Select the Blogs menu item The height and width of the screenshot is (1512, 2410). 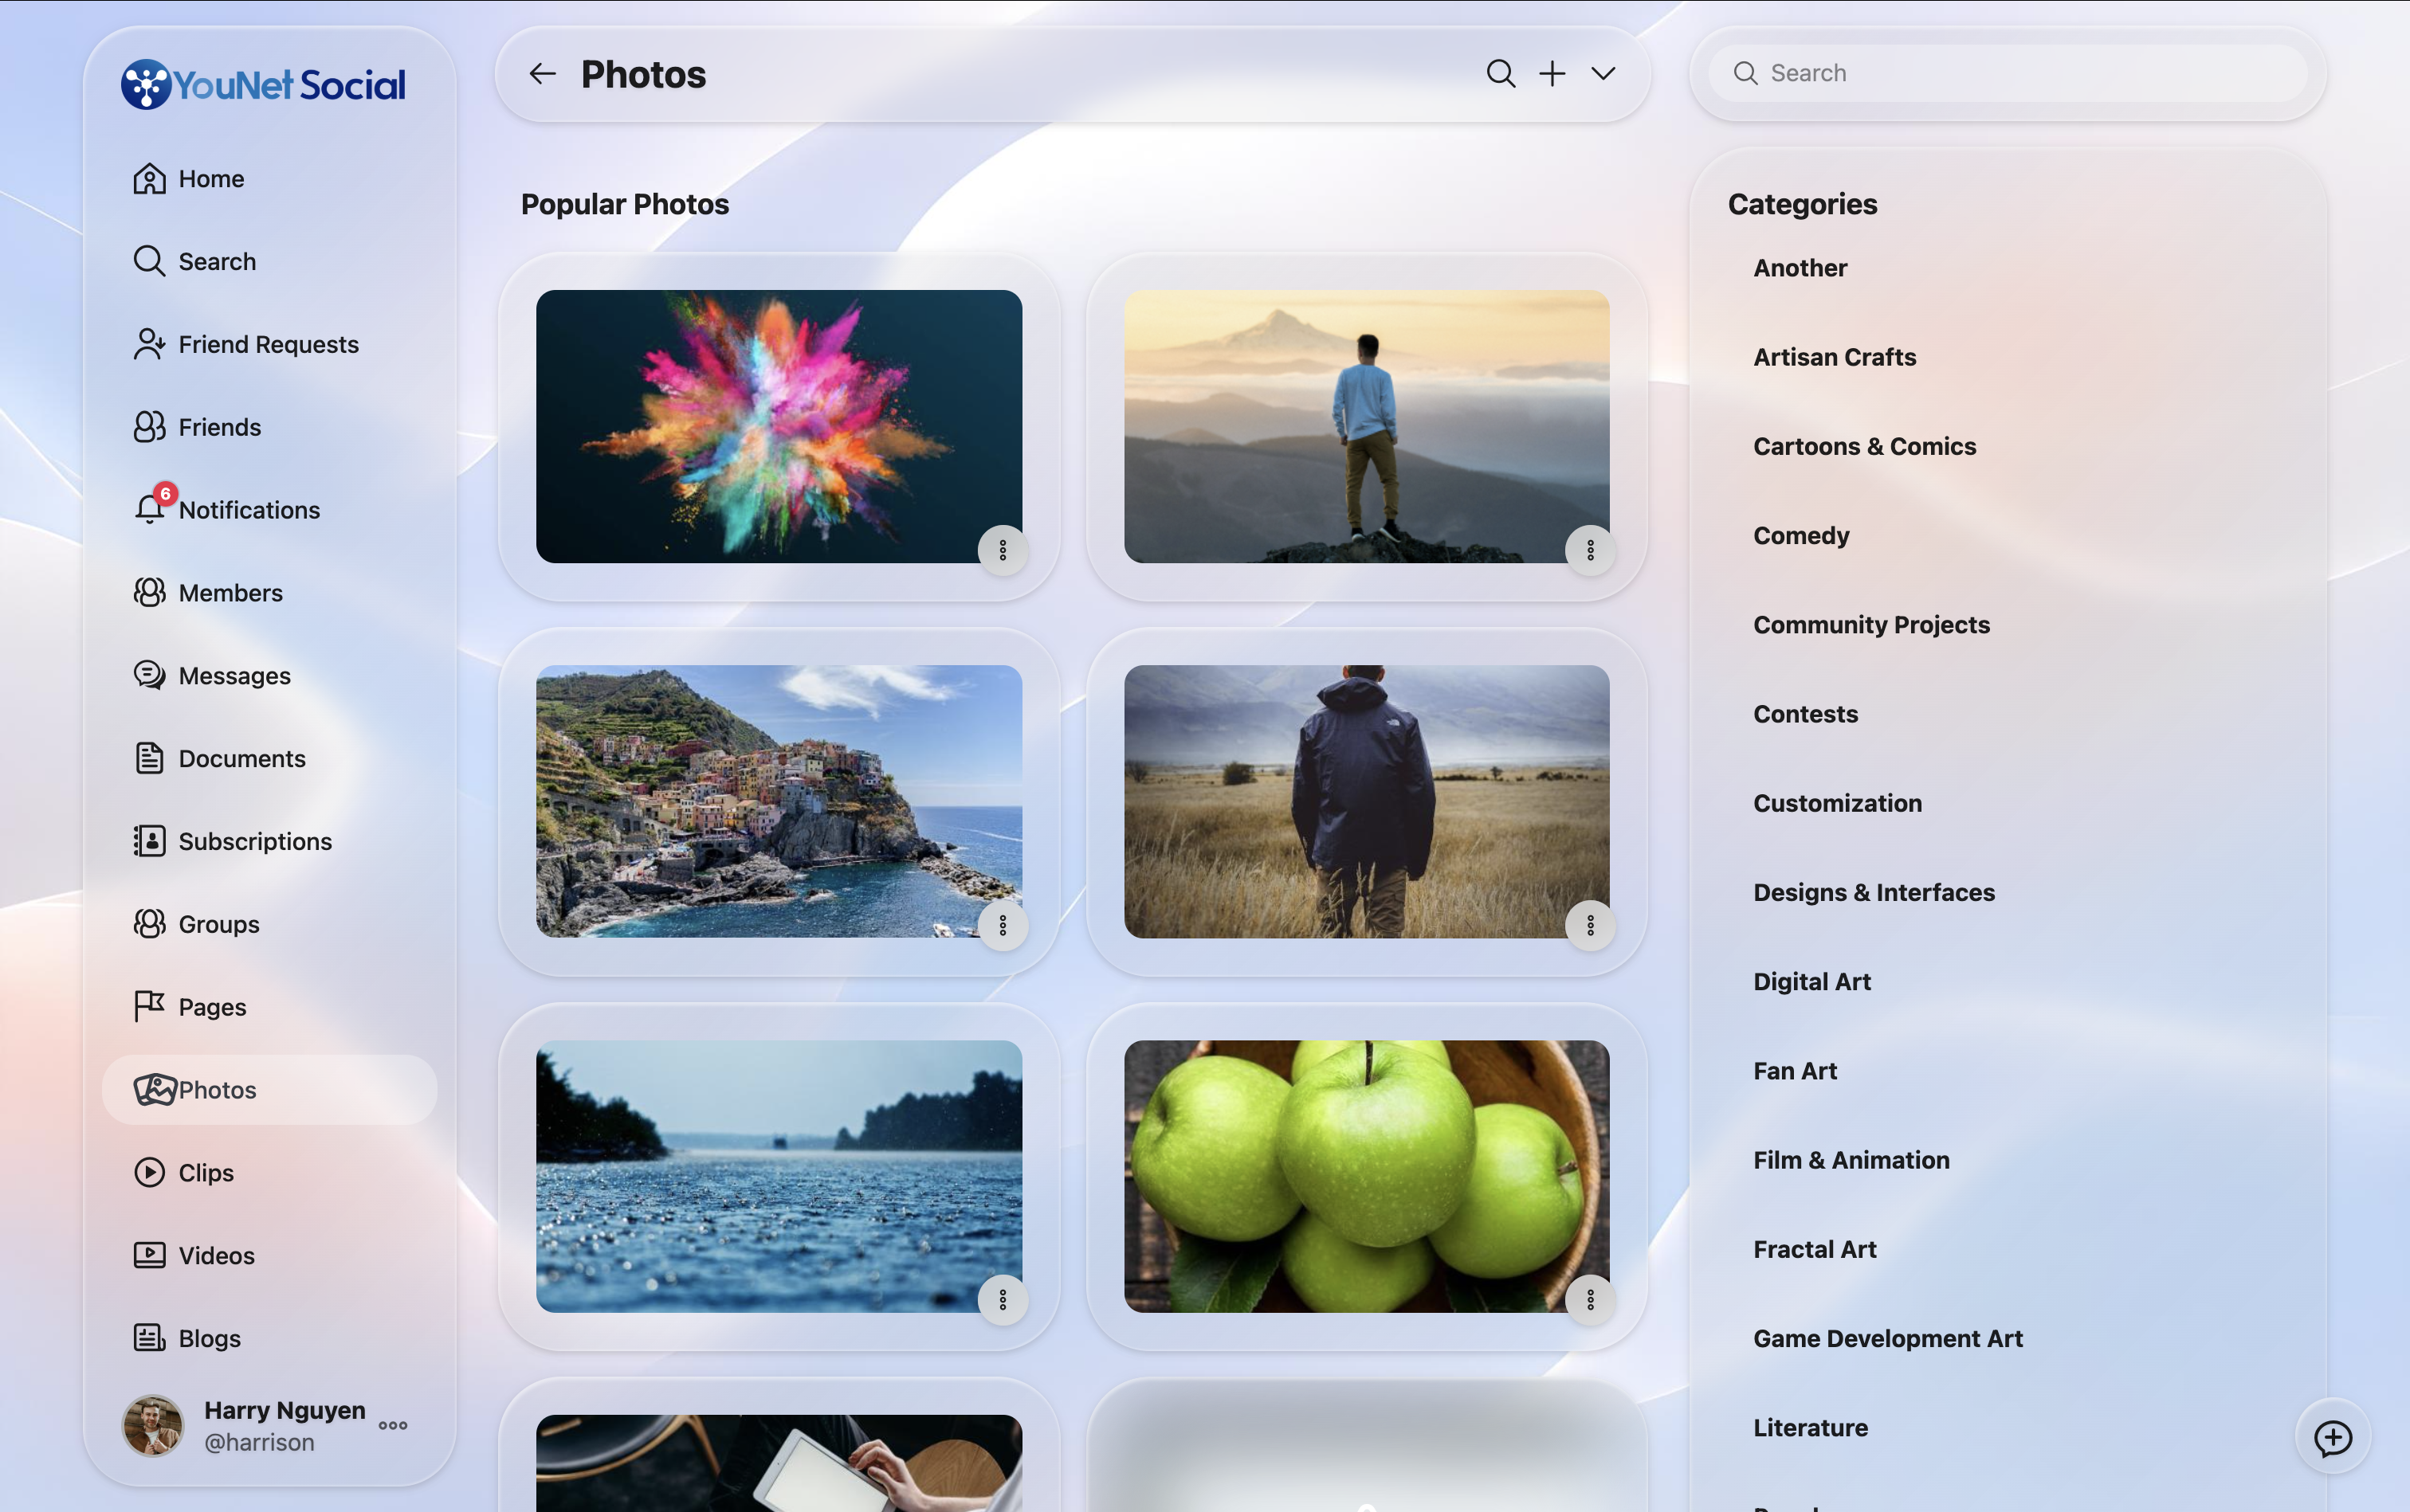[x=186, y=1338]
